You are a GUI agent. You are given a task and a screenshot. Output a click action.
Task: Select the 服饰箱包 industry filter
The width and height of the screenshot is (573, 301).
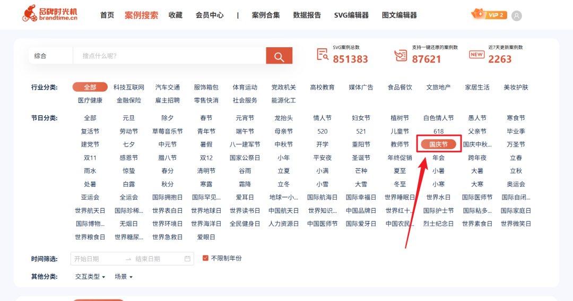(206, 87)
